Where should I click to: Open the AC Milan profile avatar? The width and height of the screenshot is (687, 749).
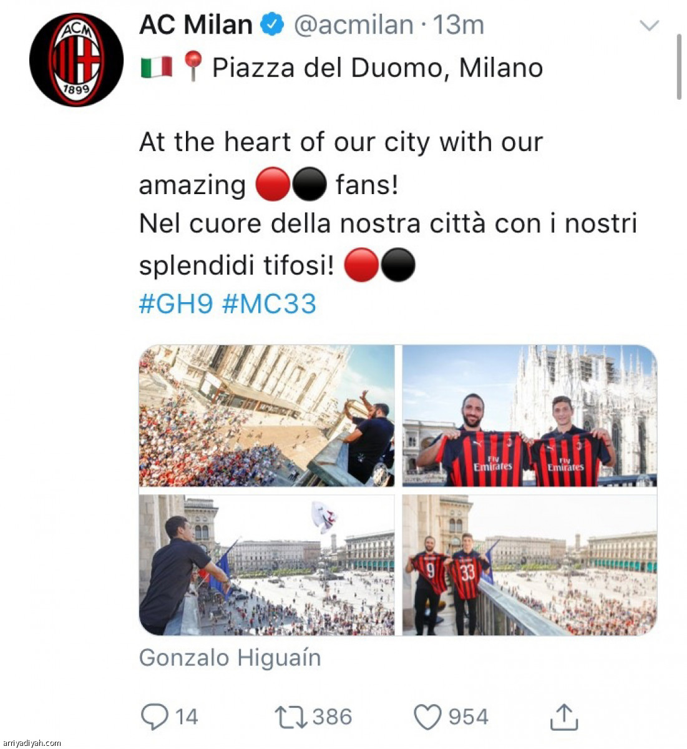tap(76, 59)
